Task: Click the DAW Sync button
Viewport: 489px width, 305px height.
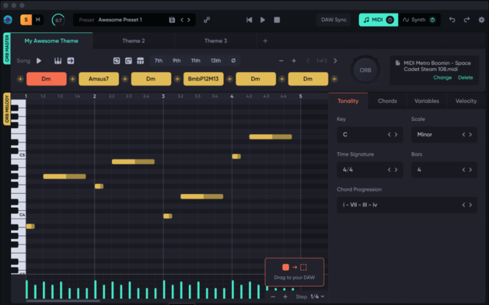Action: [334, 20]
